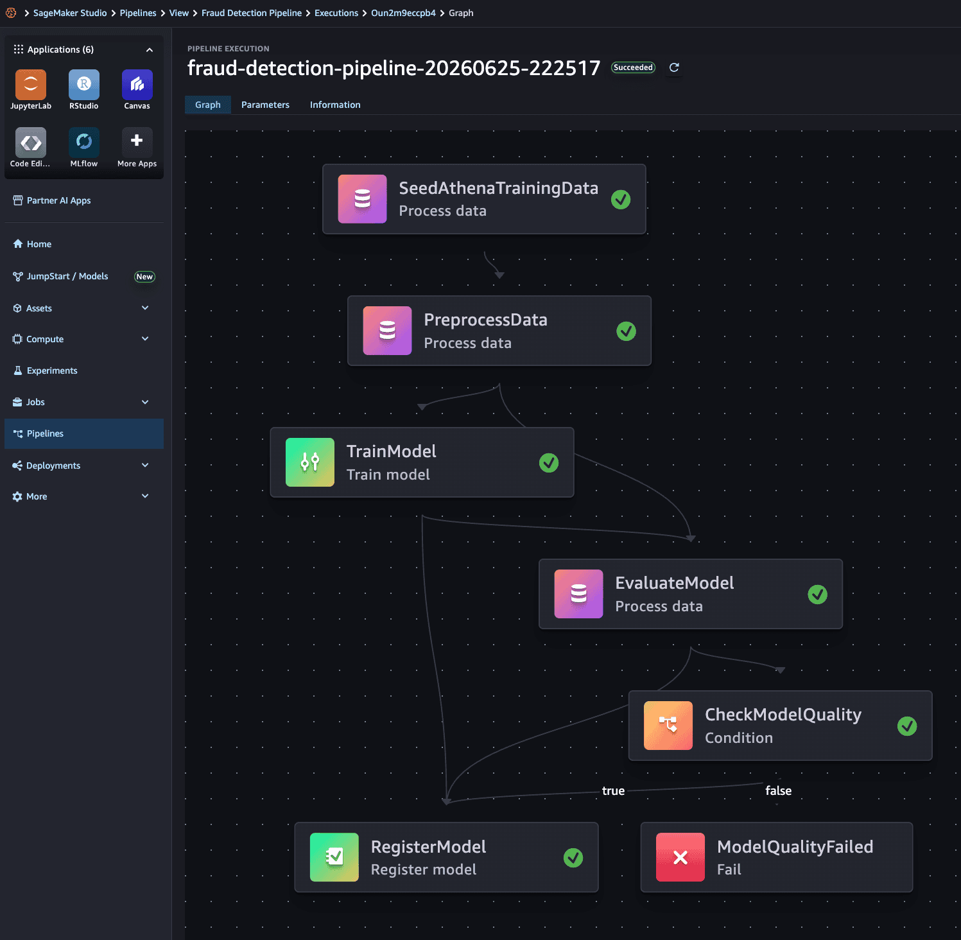Screen dimensions: 961x940
Task: Click the ModelQualityFailed red X icon
Action: (680, 857)
